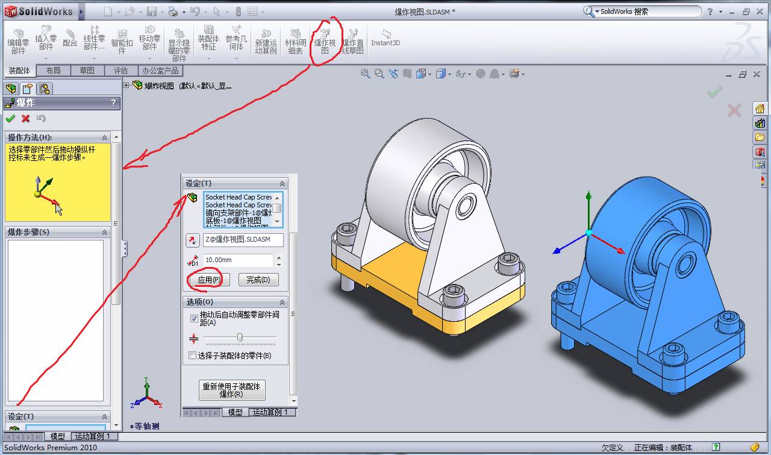The image size is (771, 455).
Task: Switch to the Sketch (草图) tab
Action: click(x=87, y=71)
